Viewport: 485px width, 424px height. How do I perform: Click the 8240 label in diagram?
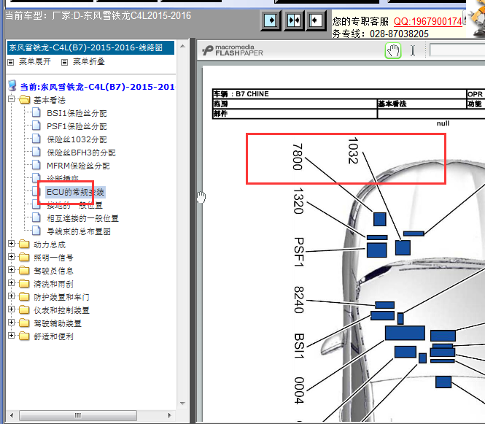pyautogui.click(x=299, y=300)
